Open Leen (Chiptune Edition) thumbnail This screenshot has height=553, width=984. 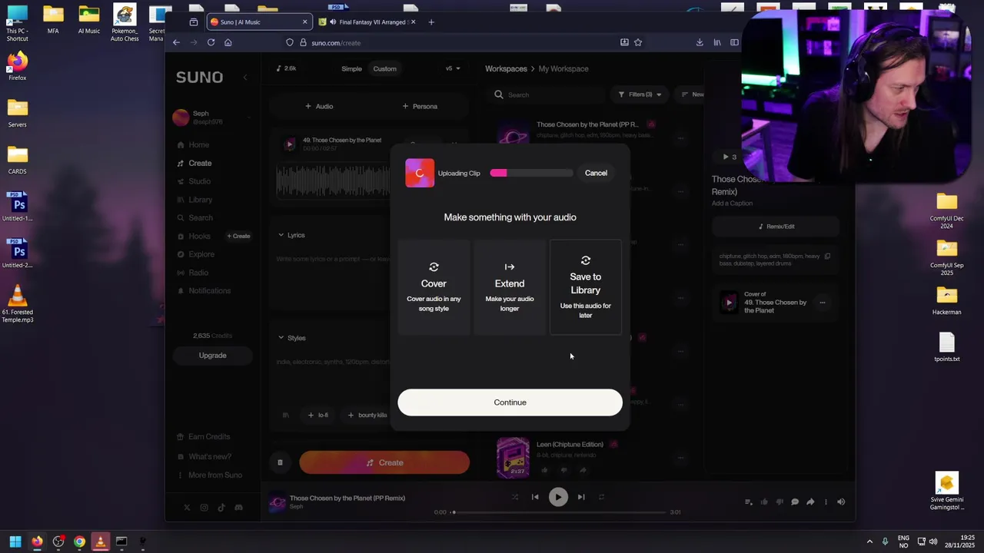click(513, 458)
